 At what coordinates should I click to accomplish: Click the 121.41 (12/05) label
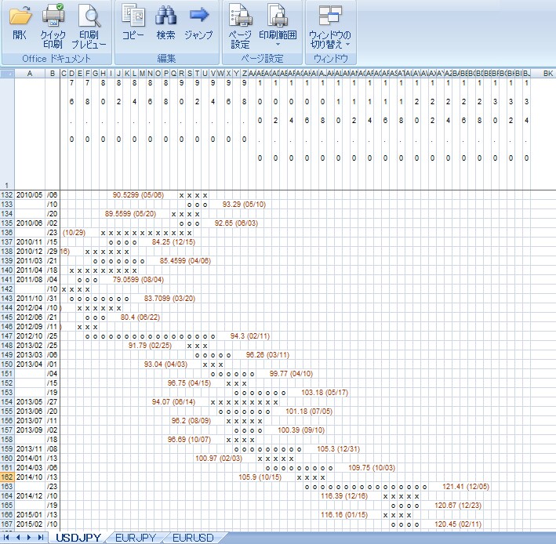pyautogui.click(x=466, y=487)
